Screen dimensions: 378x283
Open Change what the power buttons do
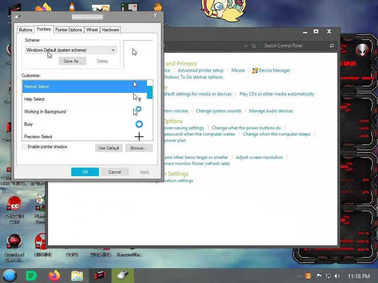(246, 128)
